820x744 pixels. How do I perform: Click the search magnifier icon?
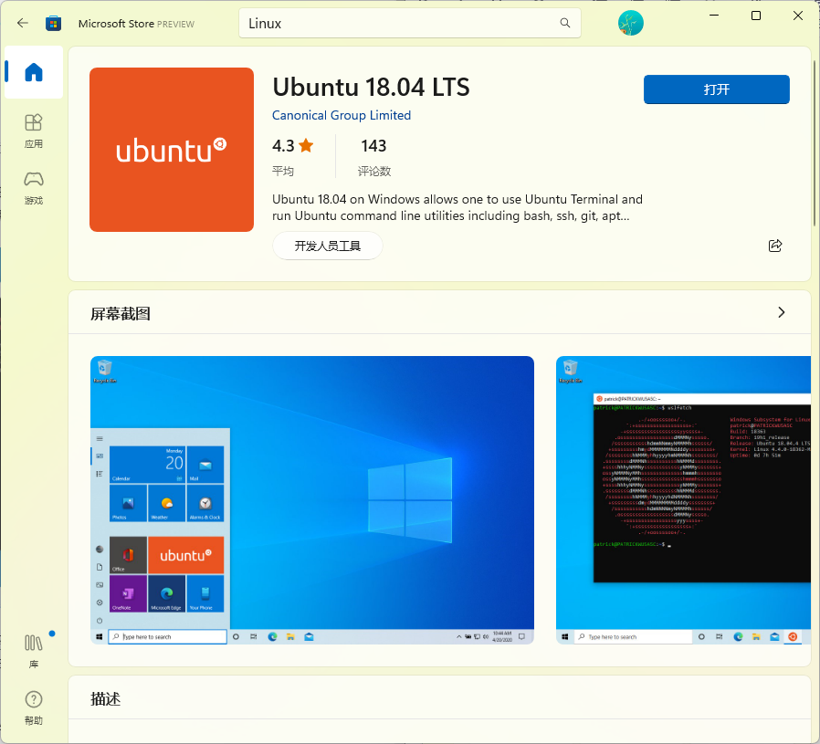pos(565,23)
